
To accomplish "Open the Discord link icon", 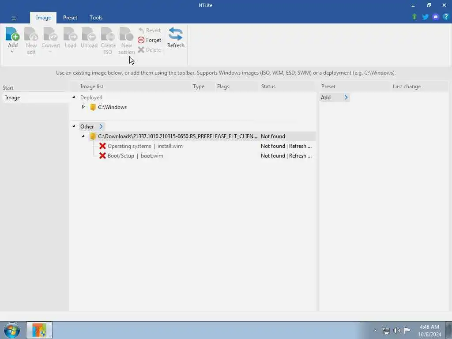I will (x=436, y=17).
